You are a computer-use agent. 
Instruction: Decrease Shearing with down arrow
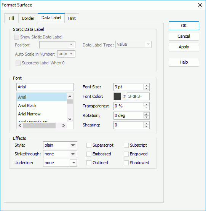pos(146,126)
